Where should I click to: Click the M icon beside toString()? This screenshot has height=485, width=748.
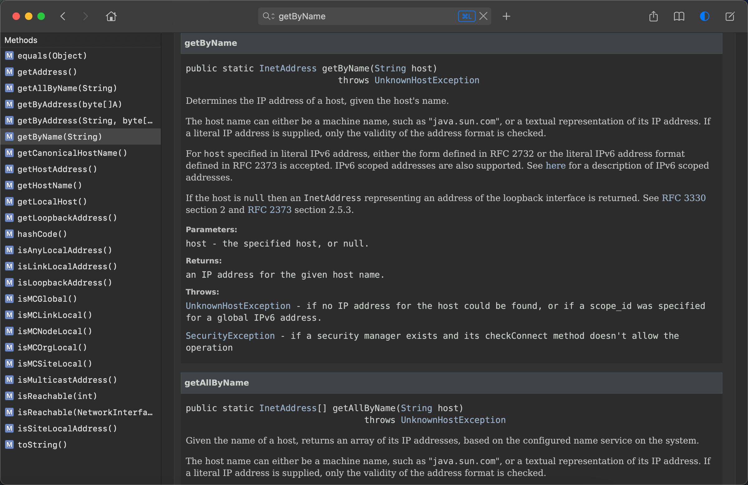point(9,445)
